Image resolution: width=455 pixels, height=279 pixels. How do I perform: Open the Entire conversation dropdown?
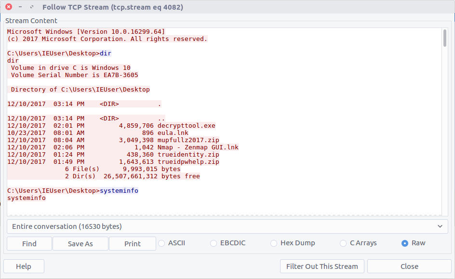pyautogui.click(x=227, y=226)
